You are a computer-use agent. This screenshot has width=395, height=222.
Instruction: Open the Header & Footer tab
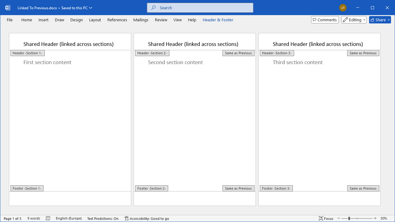coord(218,20)
